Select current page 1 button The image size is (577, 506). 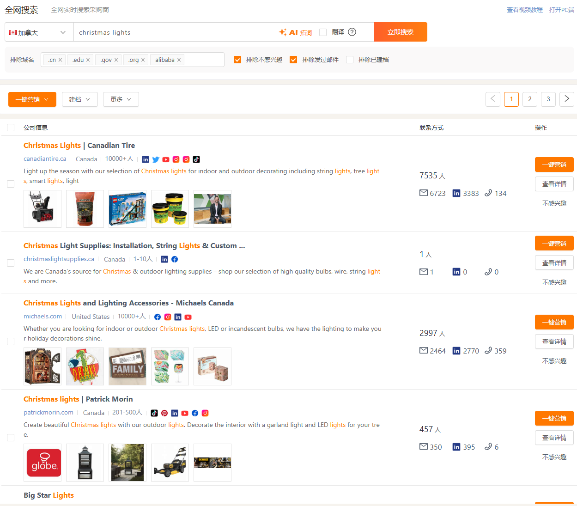click(x=511, y=99)
